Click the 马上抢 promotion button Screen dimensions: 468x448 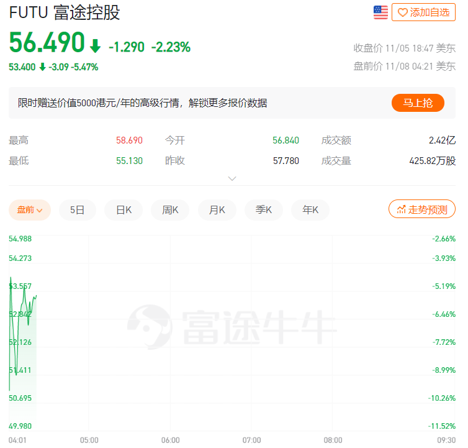tap(418, 103)
